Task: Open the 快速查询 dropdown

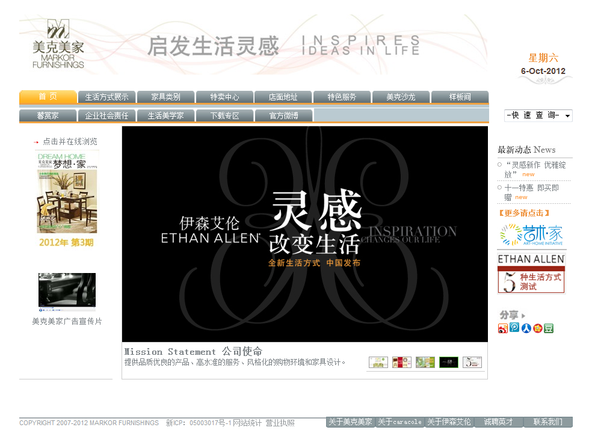Action: pyautogui.click(x=538, y=115)
